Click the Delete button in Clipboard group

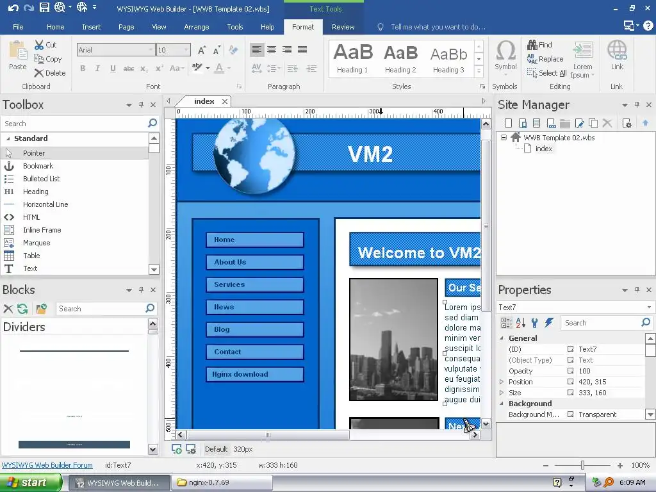pyautogui.click(x=50, y=73)
